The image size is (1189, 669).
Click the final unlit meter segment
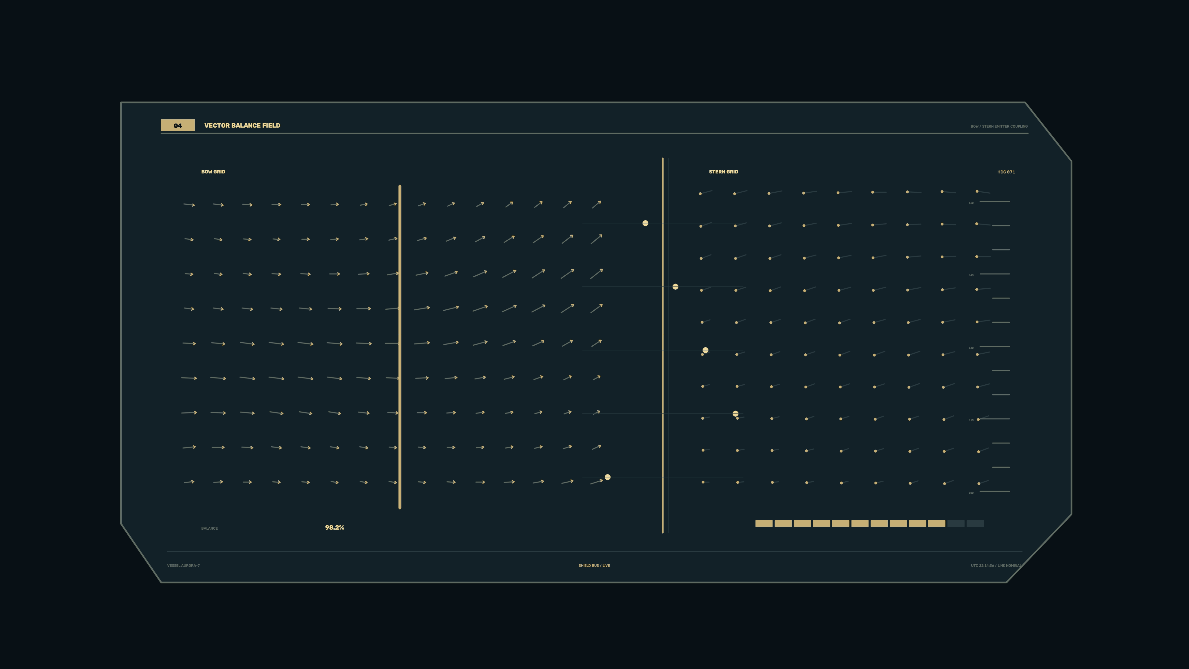(975, 523)
